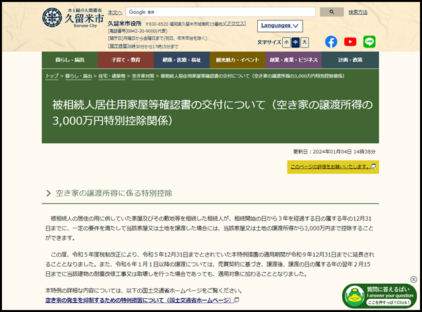The image size is (422, 312).
Task: Open the 子育て・教育 menu
Action: [x=126, y=60]
